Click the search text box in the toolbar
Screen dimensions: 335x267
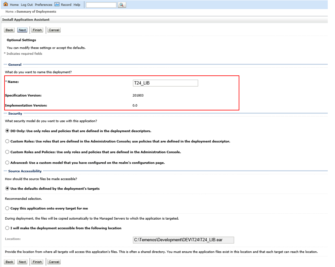101,5
